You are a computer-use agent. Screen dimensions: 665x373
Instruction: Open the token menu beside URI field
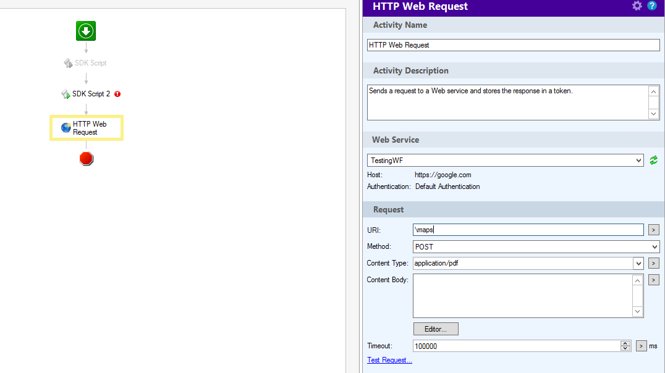(x=653, y=230)
